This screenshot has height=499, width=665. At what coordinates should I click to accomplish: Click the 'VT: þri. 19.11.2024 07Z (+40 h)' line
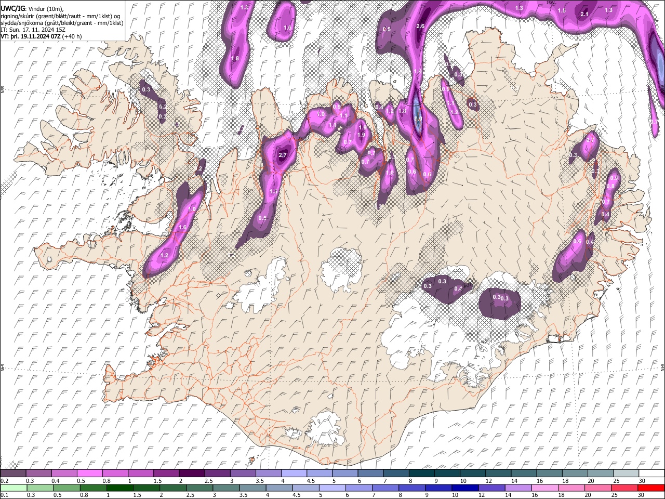click(41, 37)
